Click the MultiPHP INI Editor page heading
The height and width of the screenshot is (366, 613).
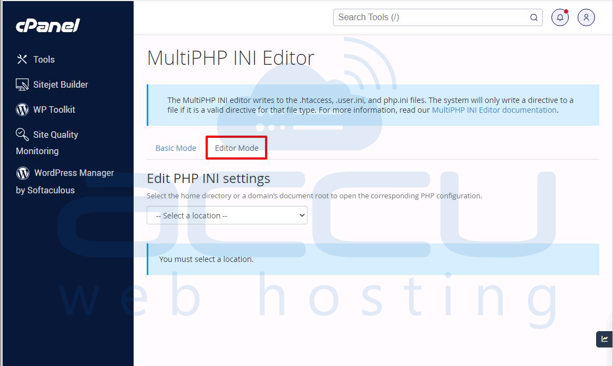pos(231,58)
